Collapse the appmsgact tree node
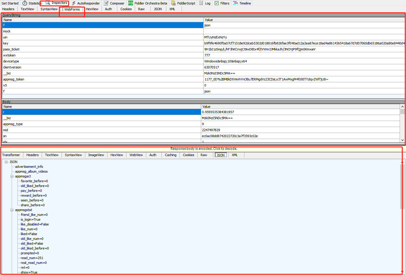 pyautogui.click(x=12, y=176)
